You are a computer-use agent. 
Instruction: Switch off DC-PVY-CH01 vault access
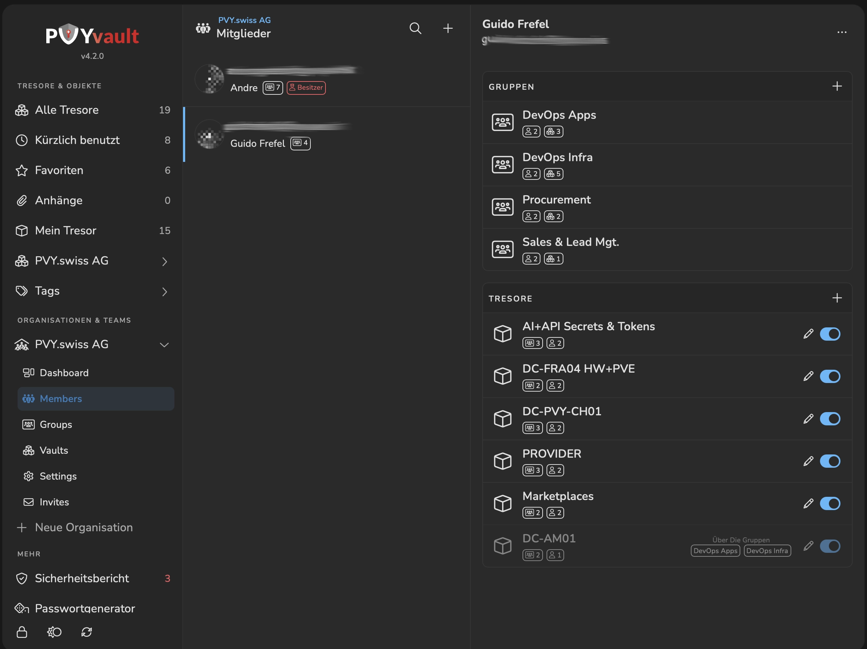(830, 419)
